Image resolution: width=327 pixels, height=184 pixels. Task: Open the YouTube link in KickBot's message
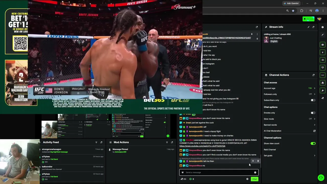[202, 146]
